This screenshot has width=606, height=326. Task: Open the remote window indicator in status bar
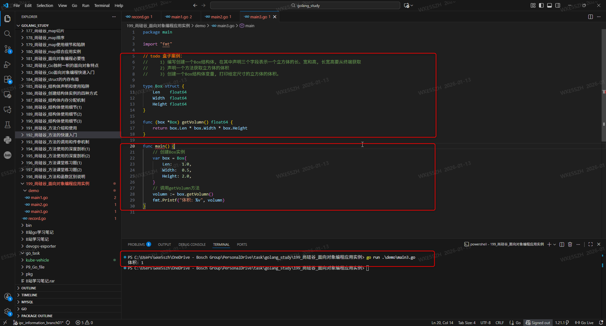tap(5, 323)
